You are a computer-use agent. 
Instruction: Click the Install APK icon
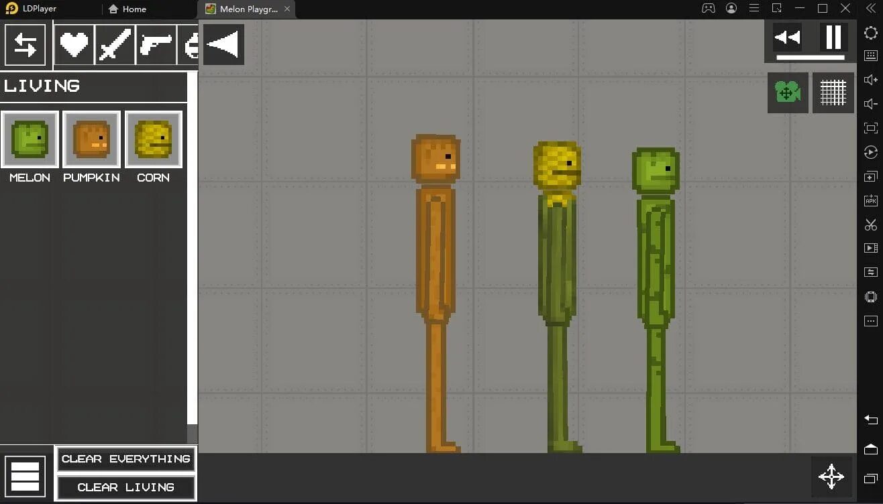(x=870, y=200)
